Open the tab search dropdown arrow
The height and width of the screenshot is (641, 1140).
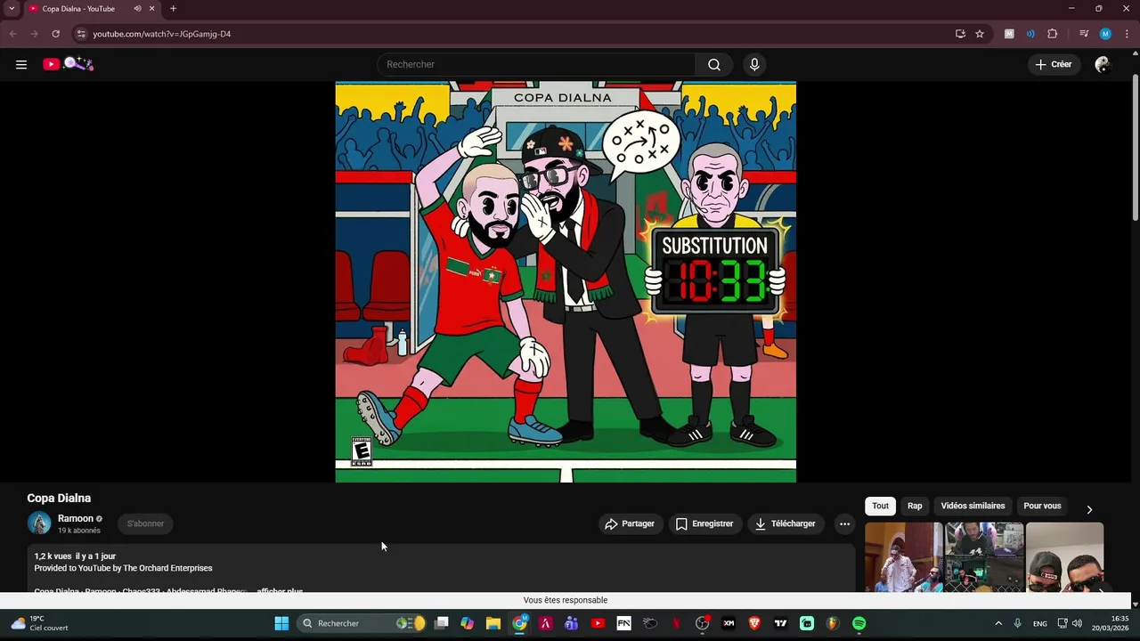12,9
